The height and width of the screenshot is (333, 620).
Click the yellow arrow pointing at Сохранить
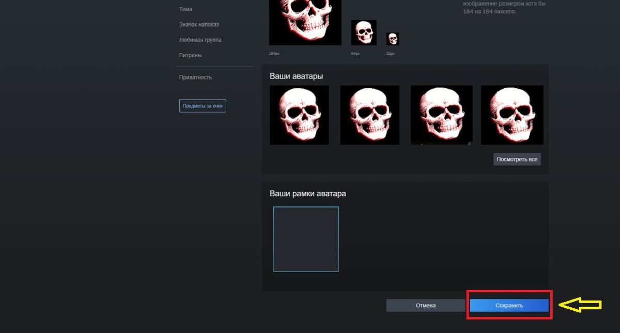tap(581, 305)
